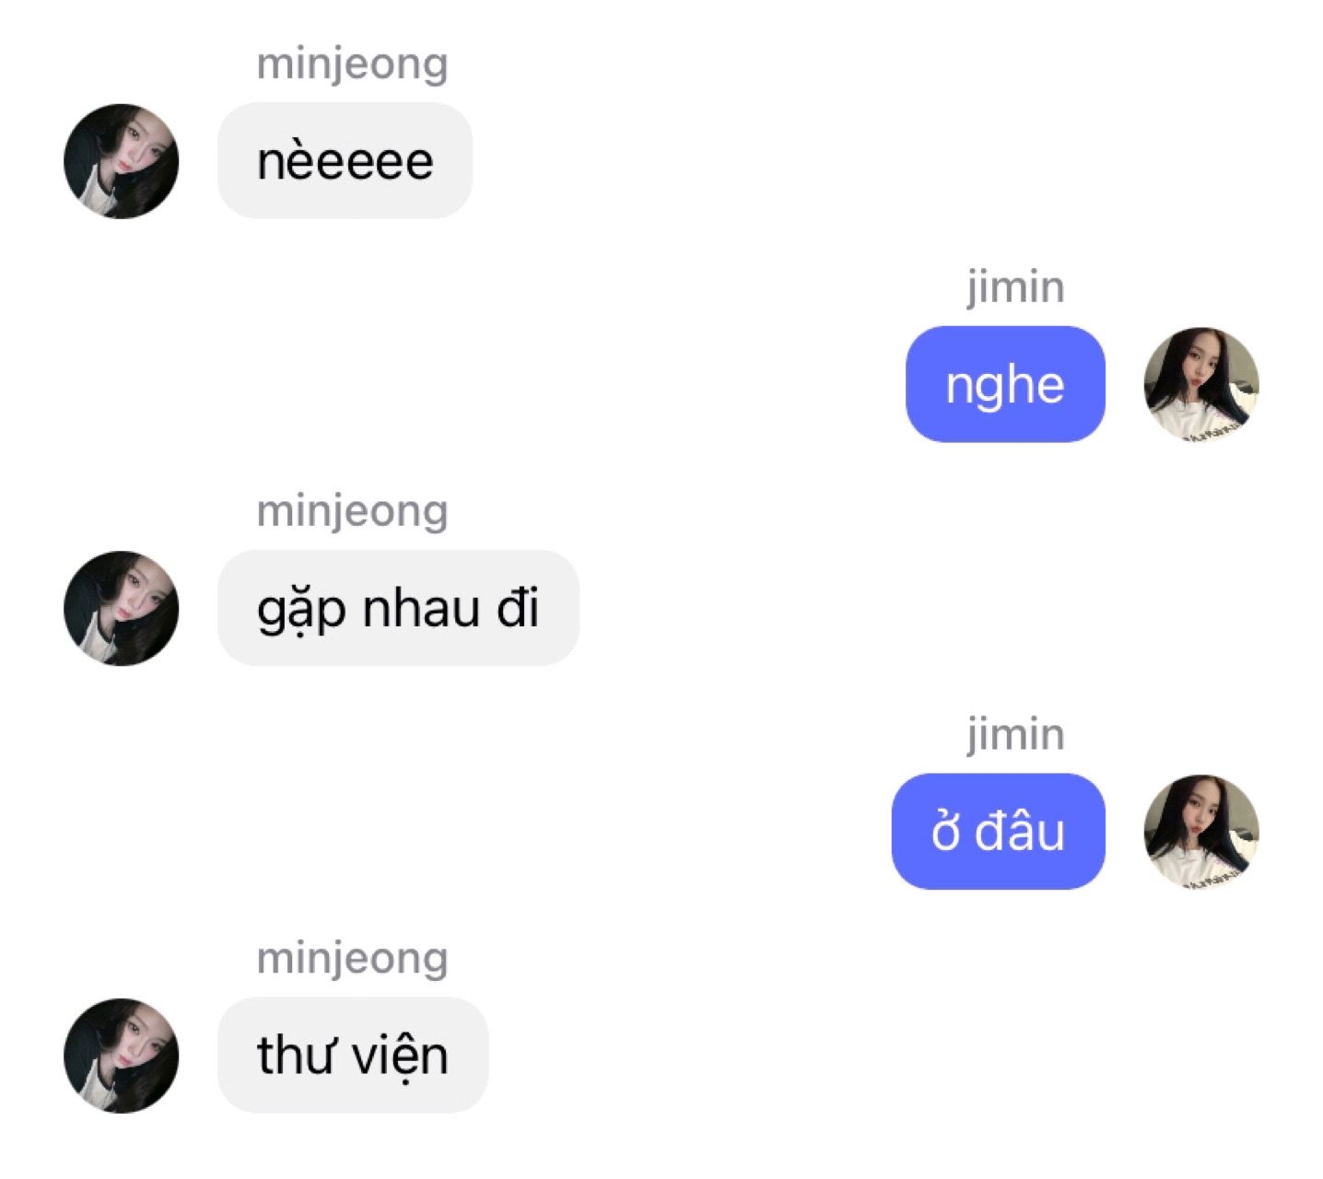The image size is (1323, 1179).
Task: Click the text 'nghe' in jimin's first reply
Action: click(1005, 387)
